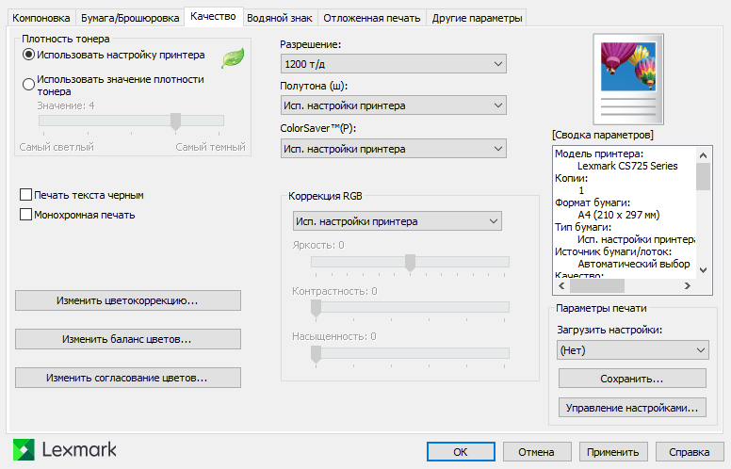The height and width of the screenshot is (469, 731).
Task: Open the Водяной знак tab
Action: [x=282, y=18]
